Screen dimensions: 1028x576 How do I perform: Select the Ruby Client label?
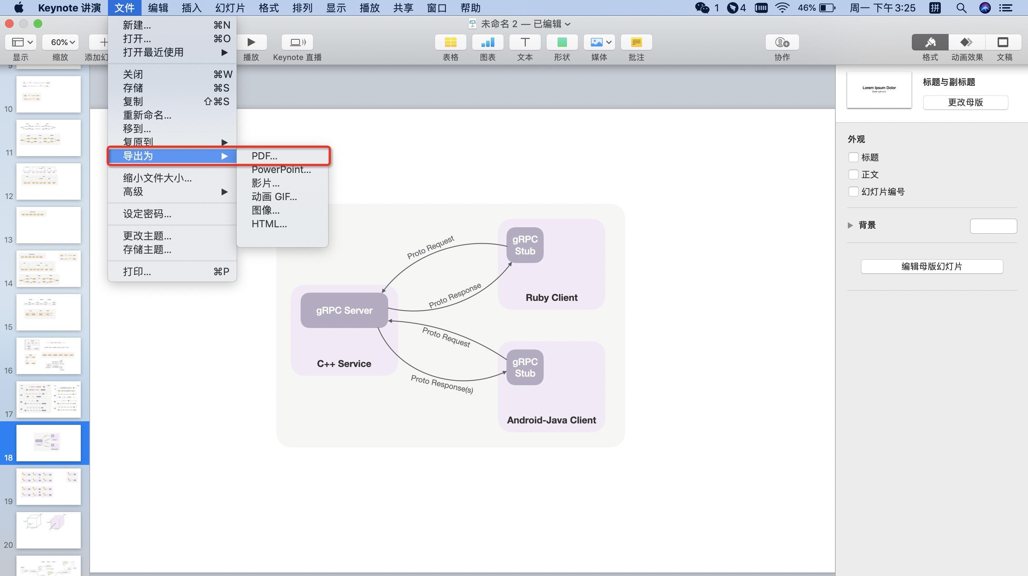(x=552, y=298)
